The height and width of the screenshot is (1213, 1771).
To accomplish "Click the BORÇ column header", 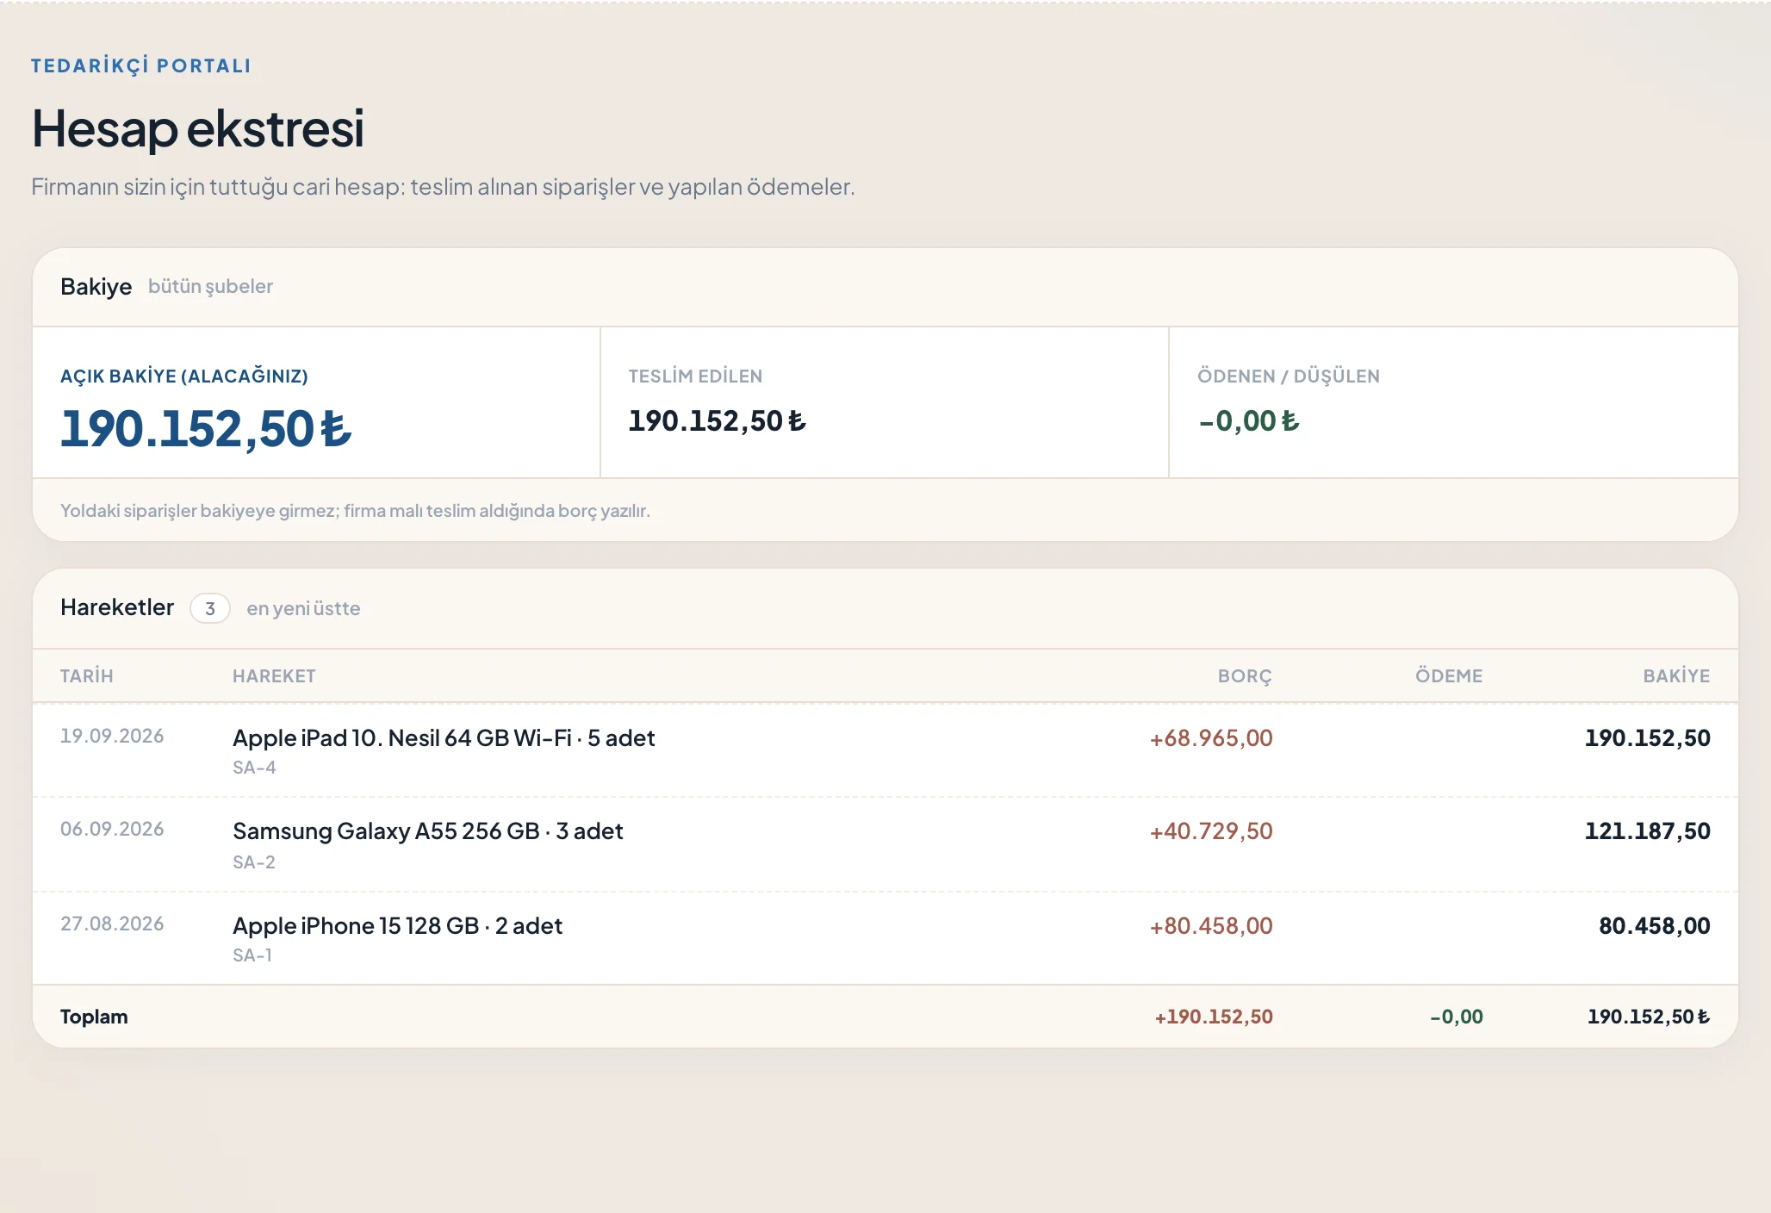I will pos(1245,676).
